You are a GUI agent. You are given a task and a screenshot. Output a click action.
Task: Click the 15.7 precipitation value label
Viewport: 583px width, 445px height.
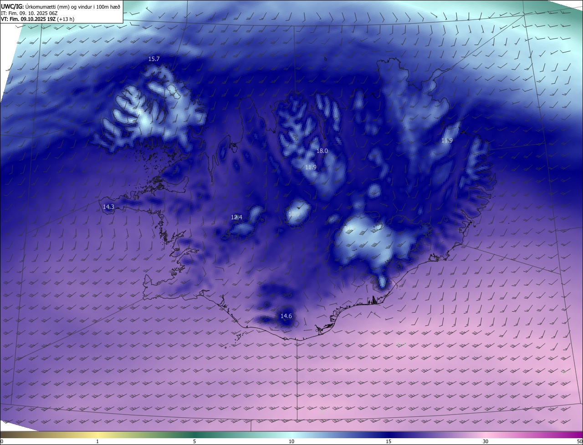pos(154,59)
